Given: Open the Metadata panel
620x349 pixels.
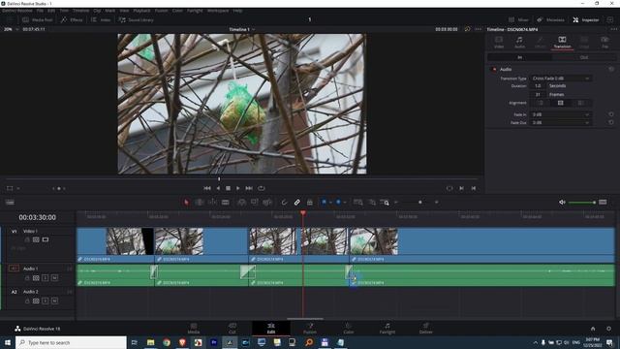Looking at the screenshot, I should point(550,19).
